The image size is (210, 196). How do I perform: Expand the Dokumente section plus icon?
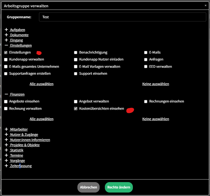coord(6,35)
